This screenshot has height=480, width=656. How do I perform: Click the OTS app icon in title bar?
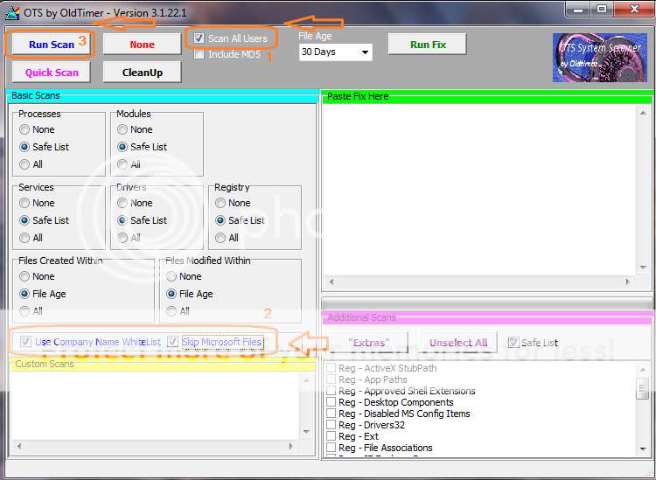[12, 13]
